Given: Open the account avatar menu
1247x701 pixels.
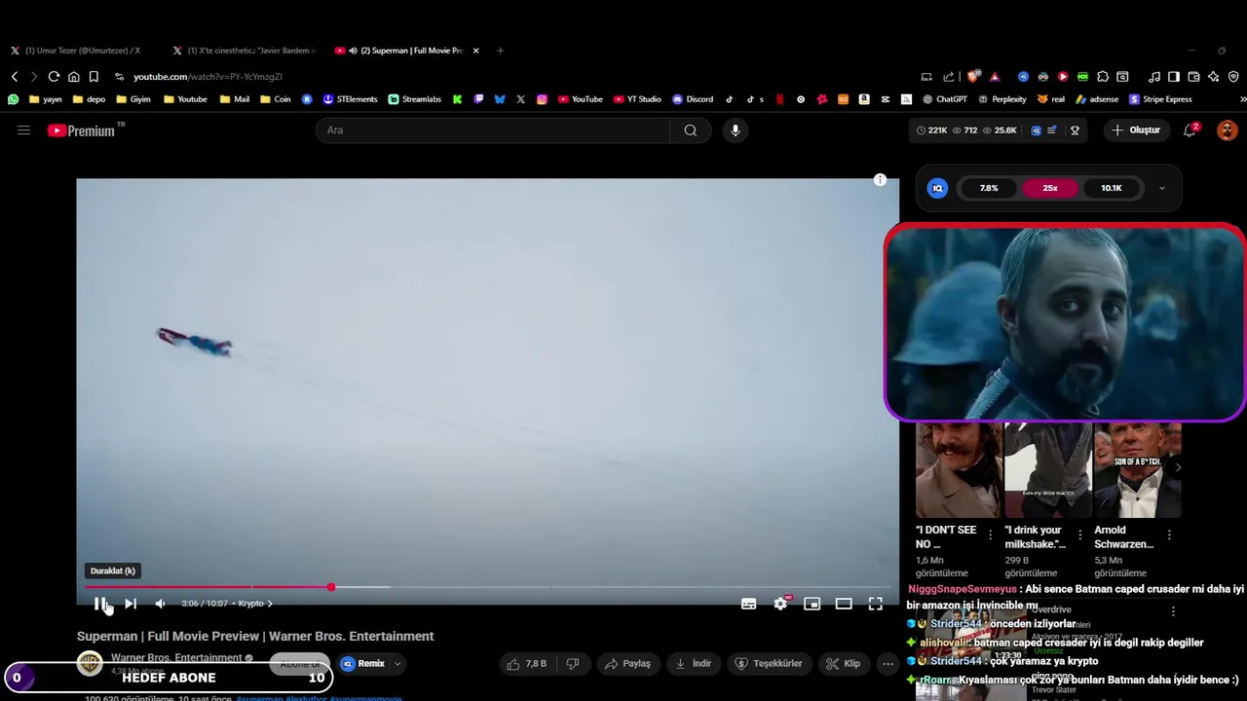Looking at the screenshot, I should tap(1228, 129).
